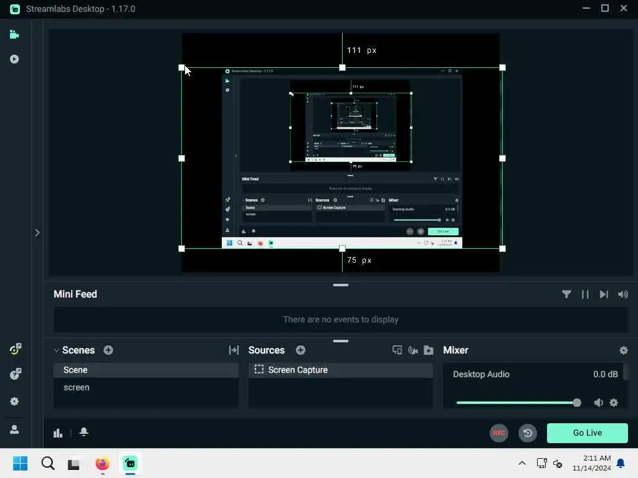Collapse the Scenes collection dropdown
638x478 pixels.
coord(57,350)
